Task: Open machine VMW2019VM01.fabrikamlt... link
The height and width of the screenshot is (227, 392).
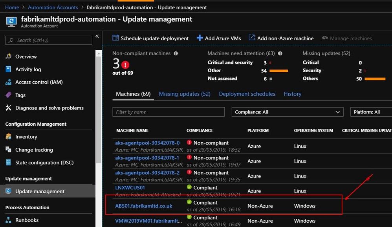Action: point(148,221)
